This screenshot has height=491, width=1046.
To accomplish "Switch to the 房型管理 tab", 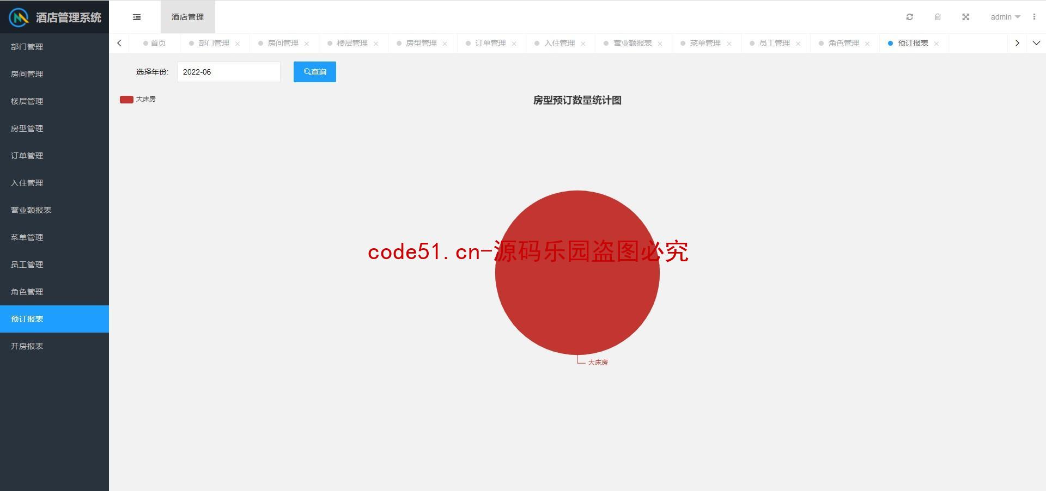I will coord(421,43).
